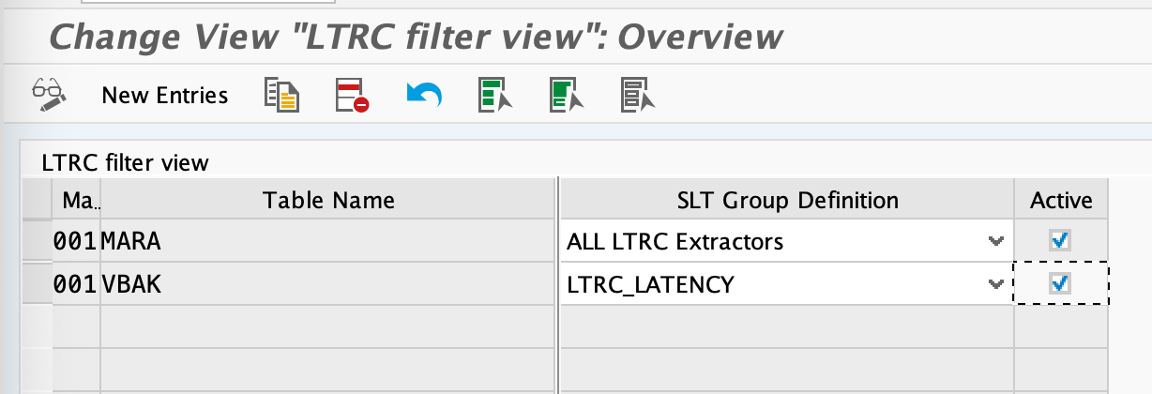Click the New Entries button

tap(165, 95)
